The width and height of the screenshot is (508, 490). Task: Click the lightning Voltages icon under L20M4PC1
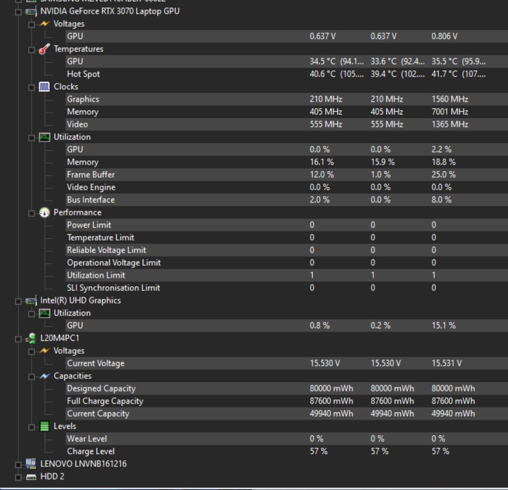(44, 351)
